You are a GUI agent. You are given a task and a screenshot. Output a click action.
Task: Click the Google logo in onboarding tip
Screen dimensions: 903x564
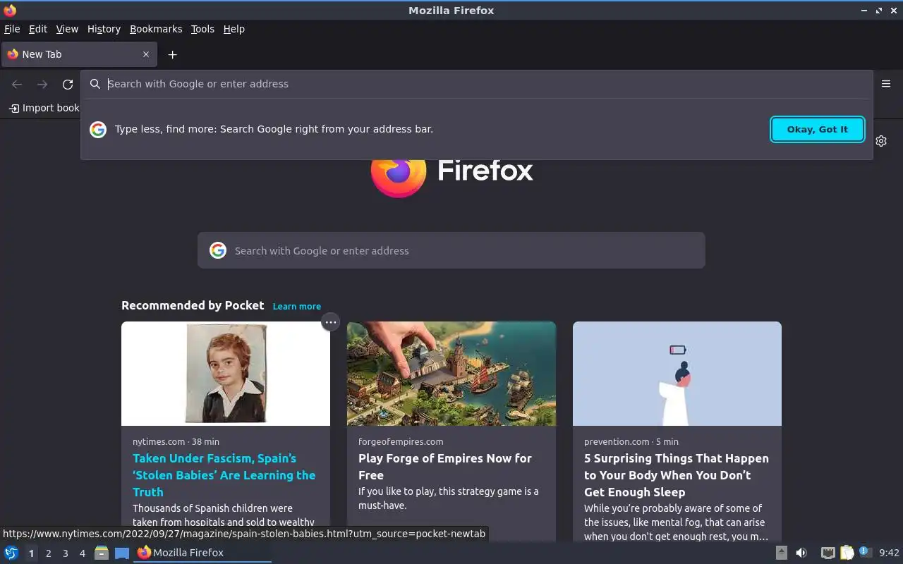click(x=98, y=129)
